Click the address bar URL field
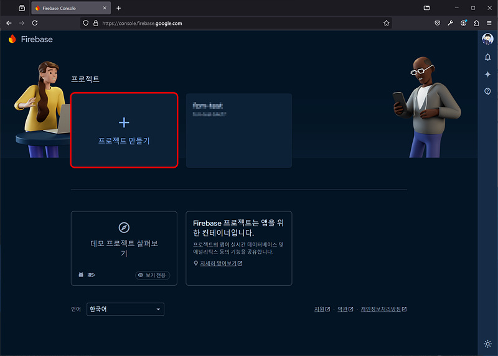Image resolution: width=498 pixels, height=356 pixels. click(x=236, y=23)
